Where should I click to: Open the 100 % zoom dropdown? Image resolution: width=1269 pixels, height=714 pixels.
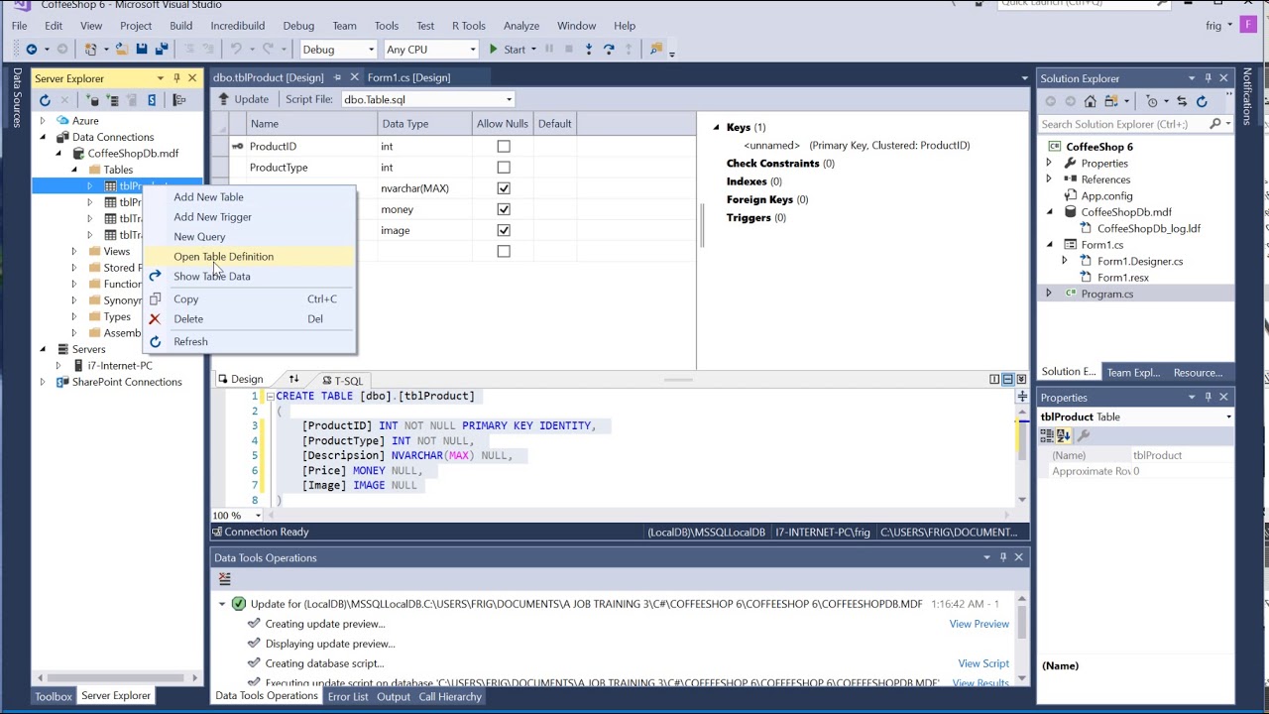point(258,516)
